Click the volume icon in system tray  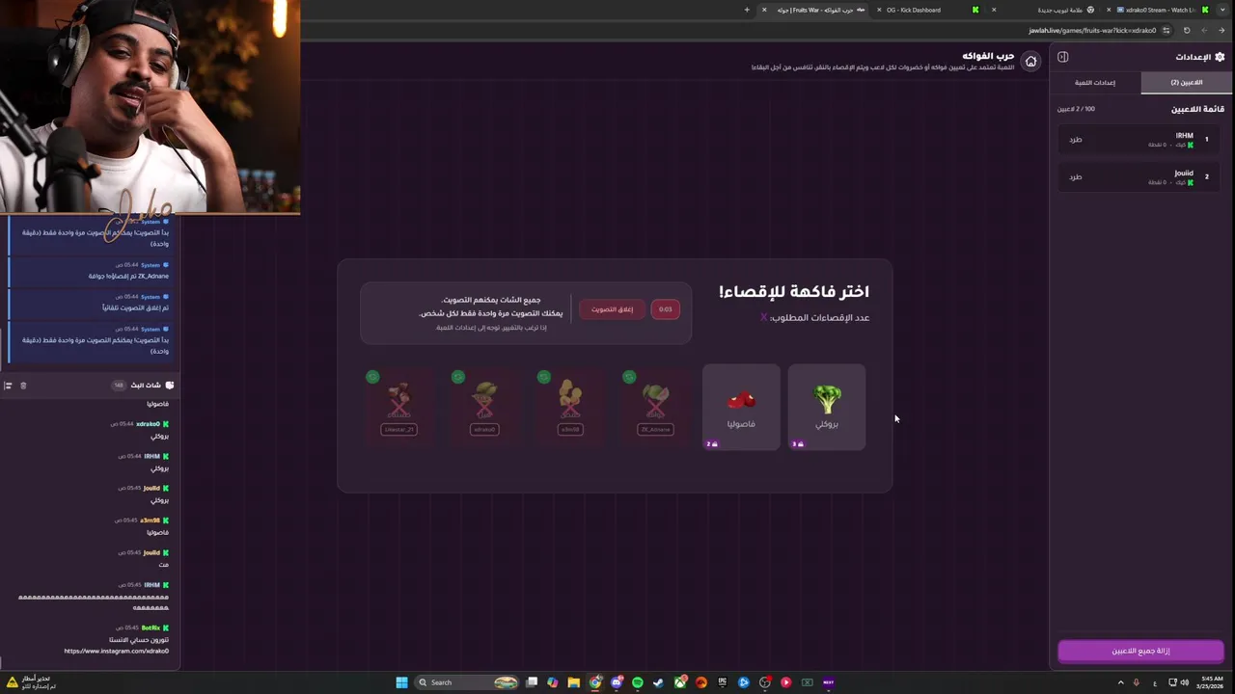[1184, 682]
